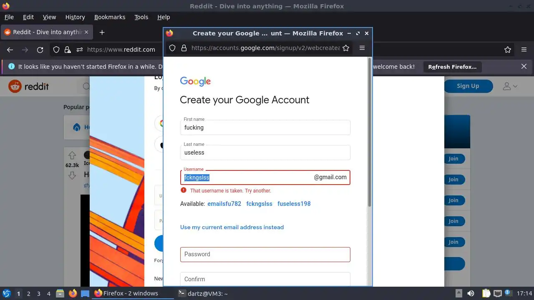Open the View menu

click(x=49, y=17)
